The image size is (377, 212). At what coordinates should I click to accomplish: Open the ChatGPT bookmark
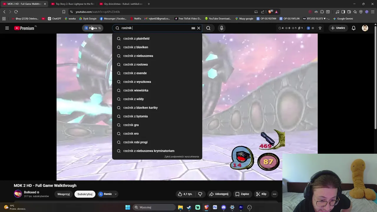(54, 19)
